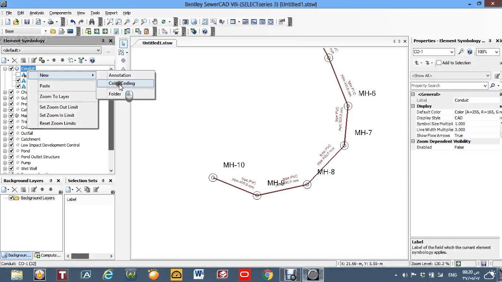
Task: Click the save icon in the status bar
Action: pos(484,264)
